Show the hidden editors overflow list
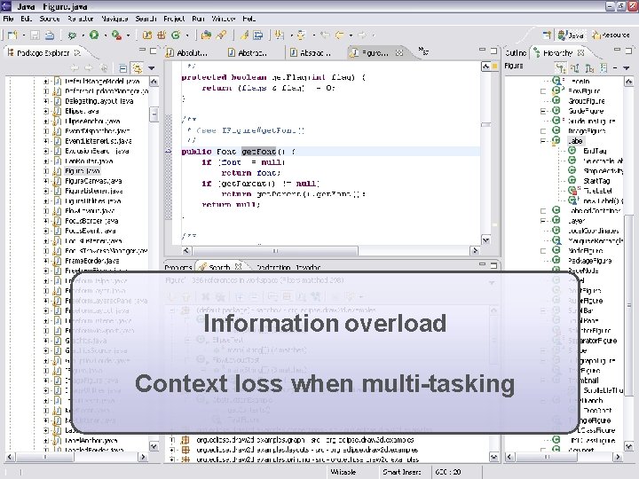Viewport: 639px width, 479px height. [423, 51]
